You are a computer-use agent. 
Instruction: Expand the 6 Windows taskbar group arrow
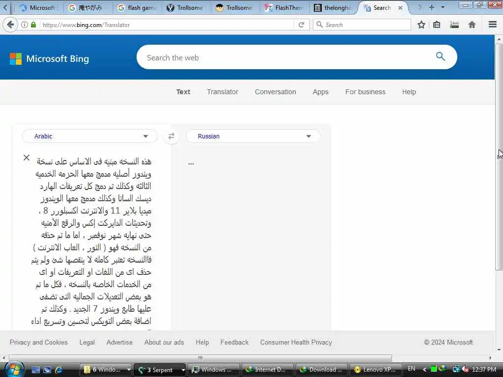click(x=129, y=370)
